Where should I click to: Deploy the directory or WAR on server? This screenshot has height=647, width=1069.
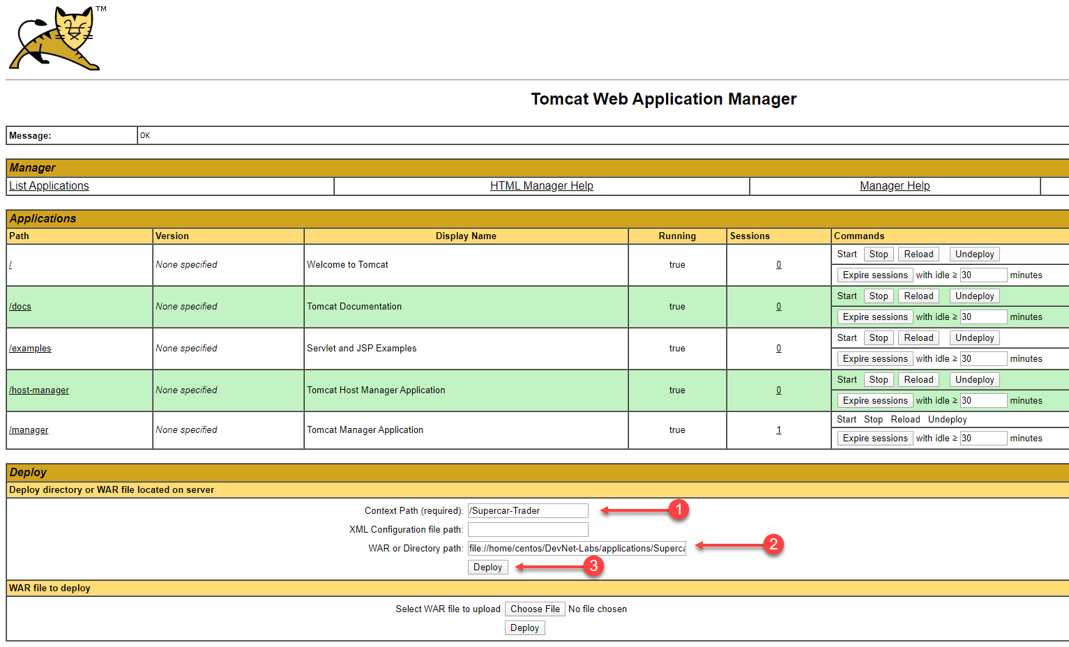pyautogui.click(x=487, y=568)
